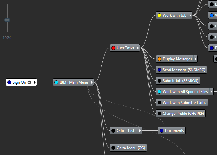Click the black dot on Go to Menu (GO)
Viewport: 217px width, 155px height.
click(113, 148)
